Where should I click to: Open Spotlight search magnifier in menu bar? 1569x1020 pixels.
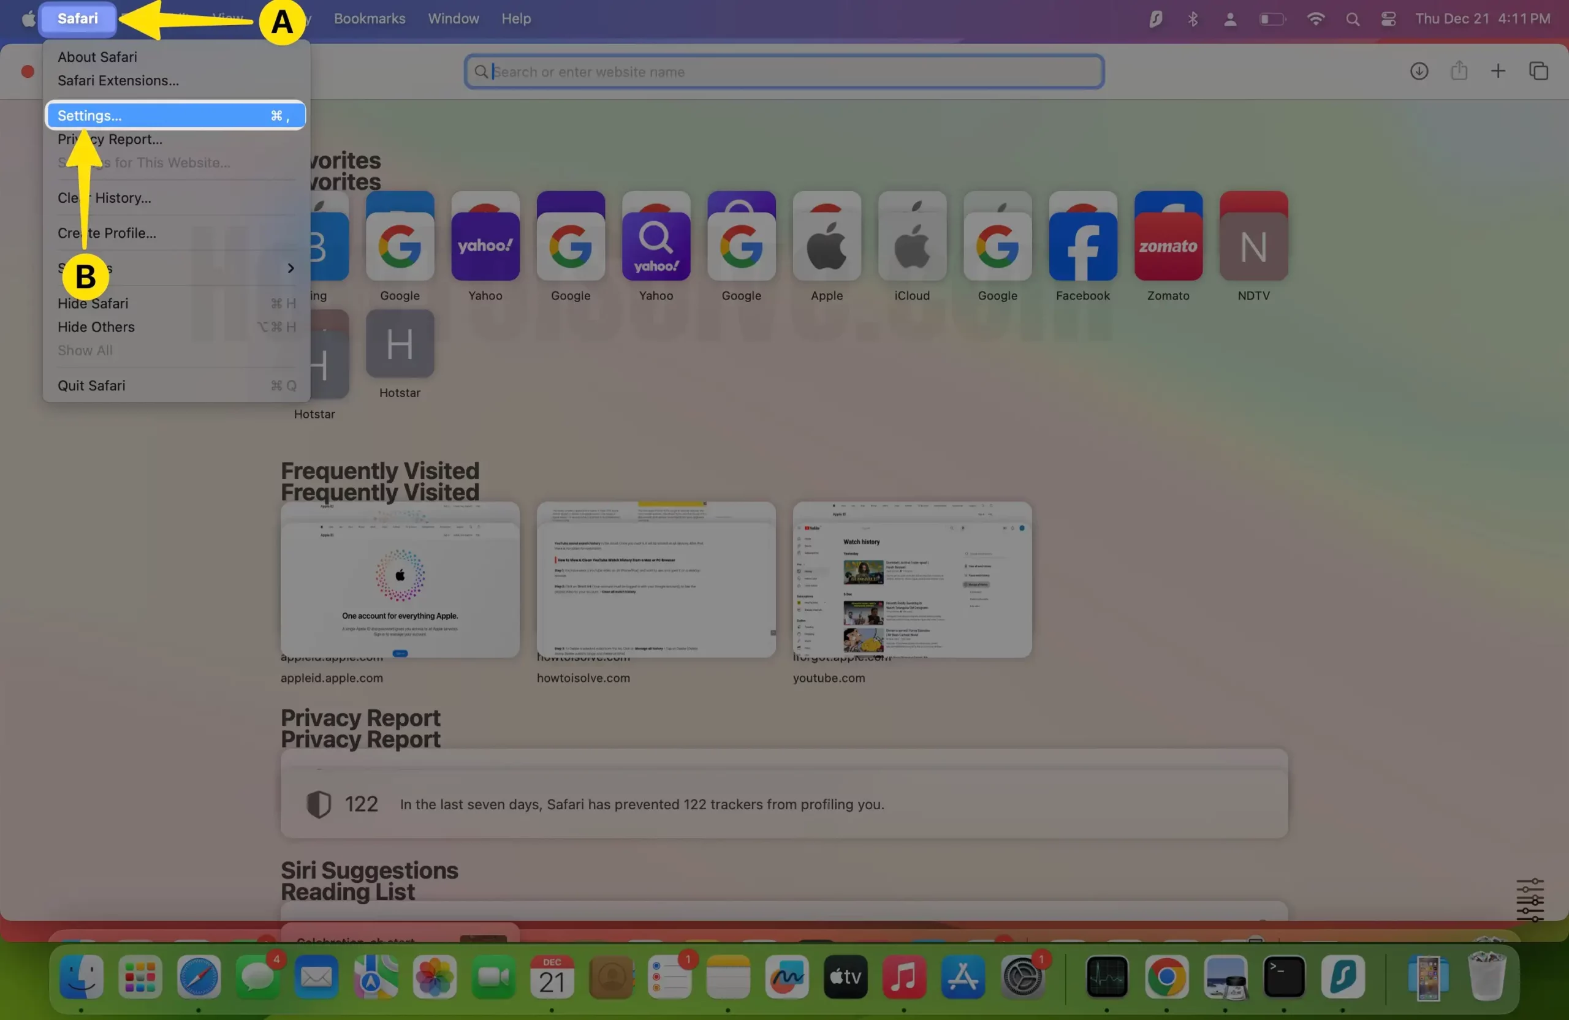tap(1353, 19)
